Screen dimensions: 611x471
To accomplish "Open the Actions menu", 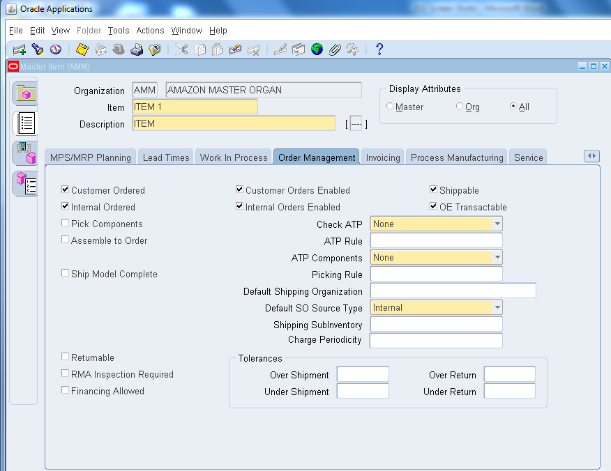I will 150,31.
